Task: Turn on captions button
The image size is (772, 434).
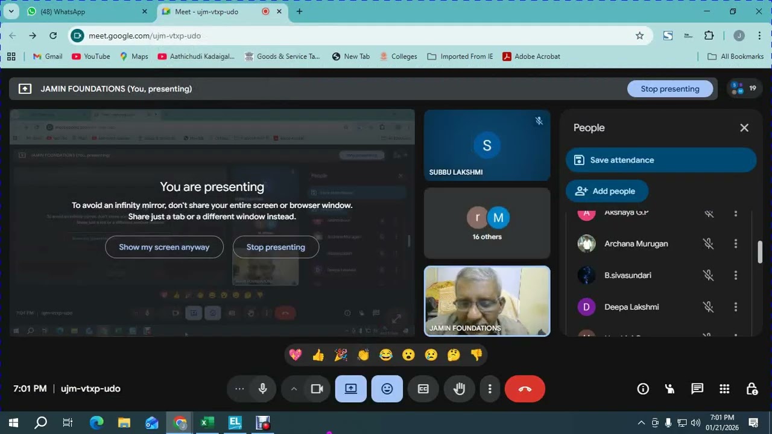Action: [x=423, y=389]
